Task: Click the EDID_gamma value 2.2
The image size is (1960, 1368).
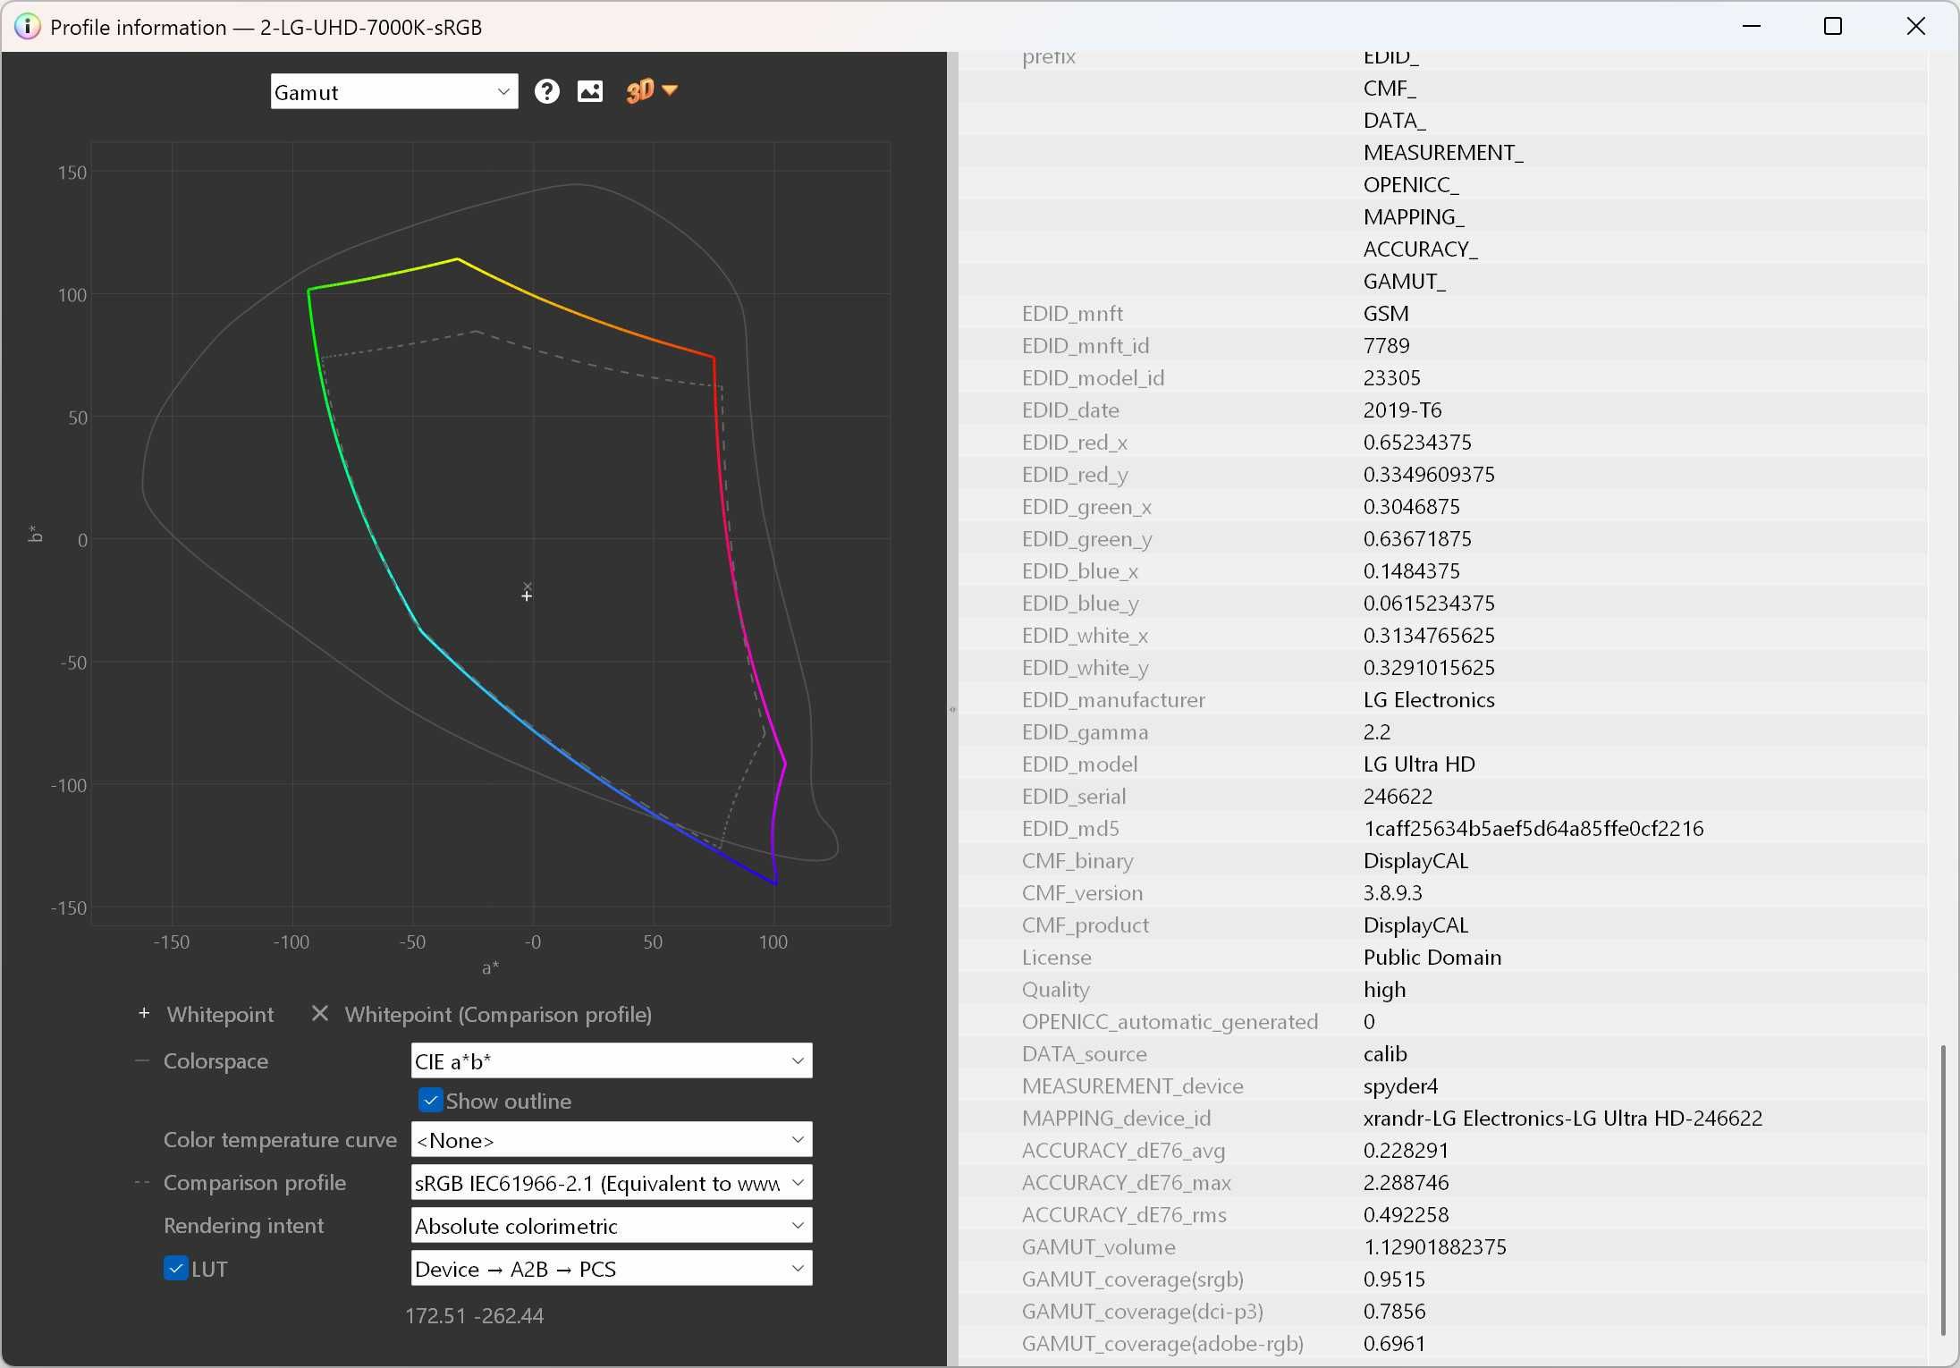Action: click(1376, 731)
